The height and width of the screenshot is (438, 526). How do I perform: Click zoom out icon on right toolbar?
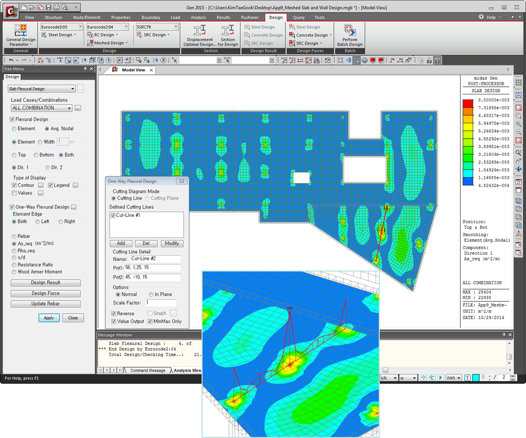click(x=518, y=132)
